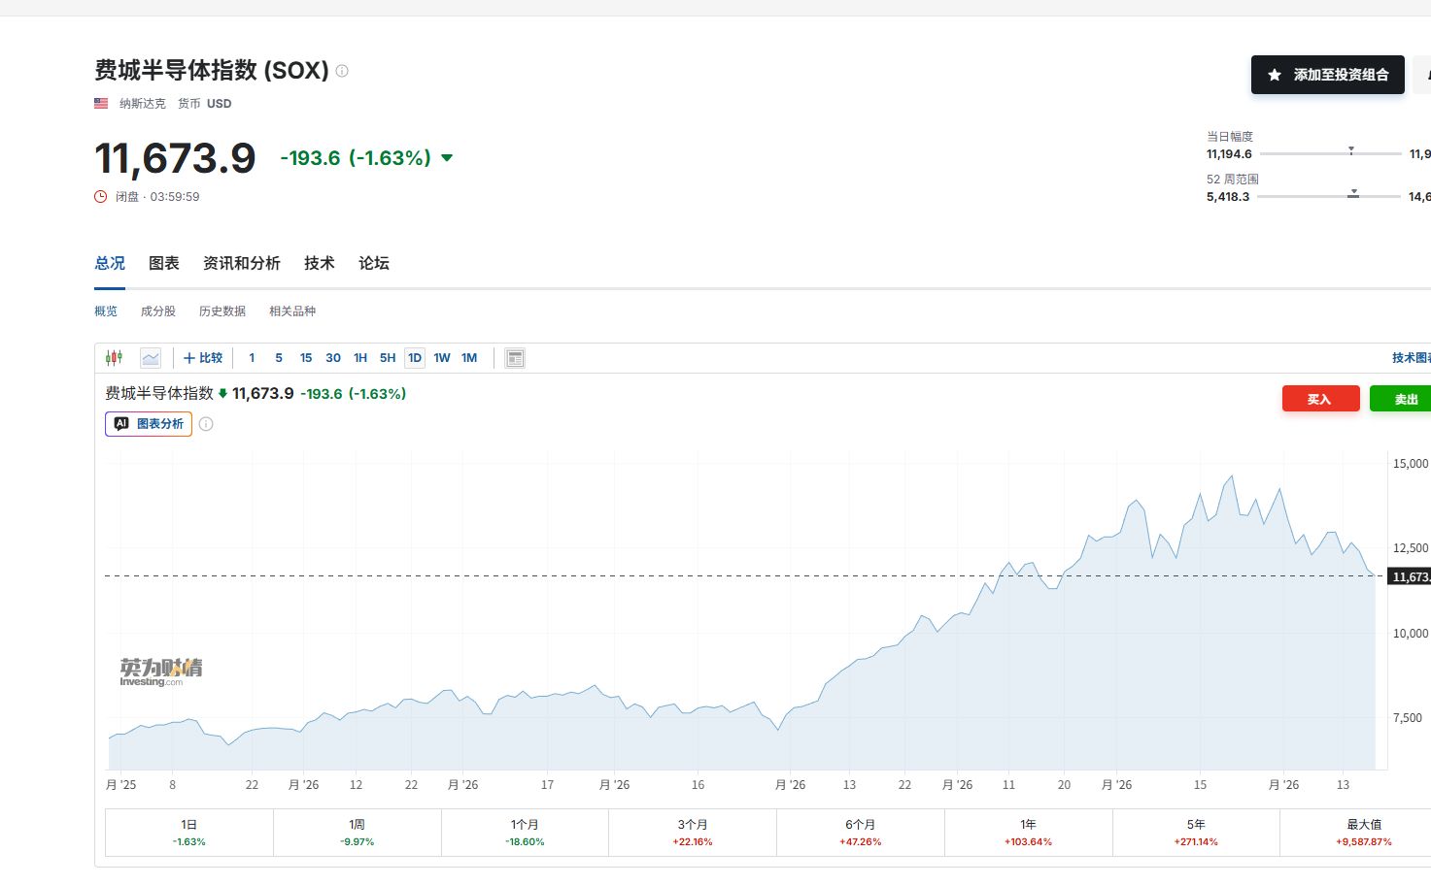
Task: Open AI chart analysis button
Action: 149,424
